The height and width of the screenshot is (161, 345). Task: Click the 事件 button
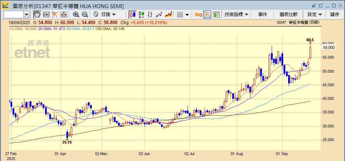click(x=263, y=15)
